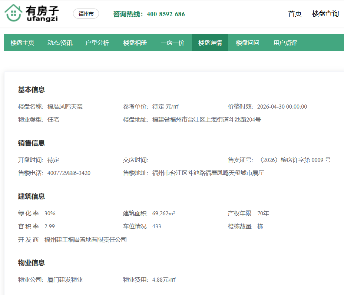The width and height of the screenshot is (344, 295).
Task: Click the 售楼地址 sales showroom address
Action: pos(208,173)
